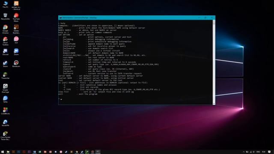The height and width of the screenshot is (154, 274).
Task: Open This PC desktop icon
Action: (x=5, y=4)
